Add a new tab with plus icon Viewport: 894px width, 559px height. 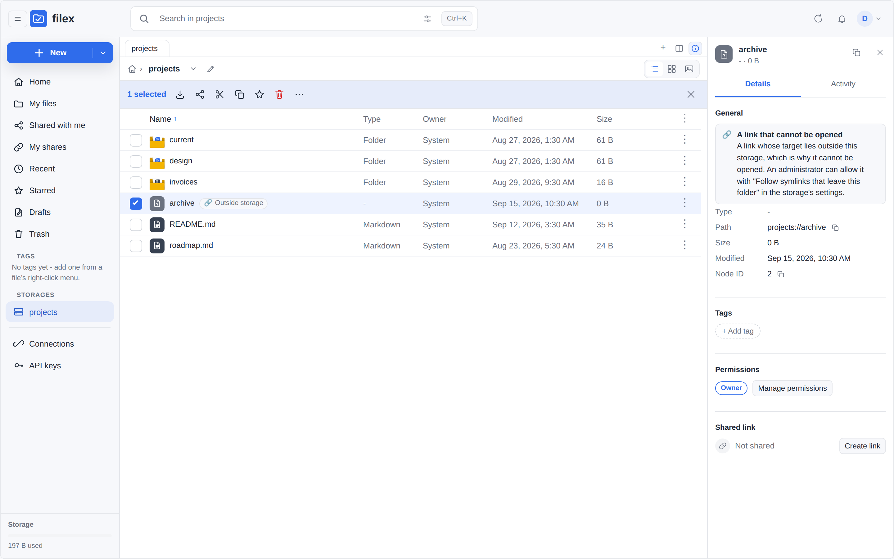(x=663, y=48)
